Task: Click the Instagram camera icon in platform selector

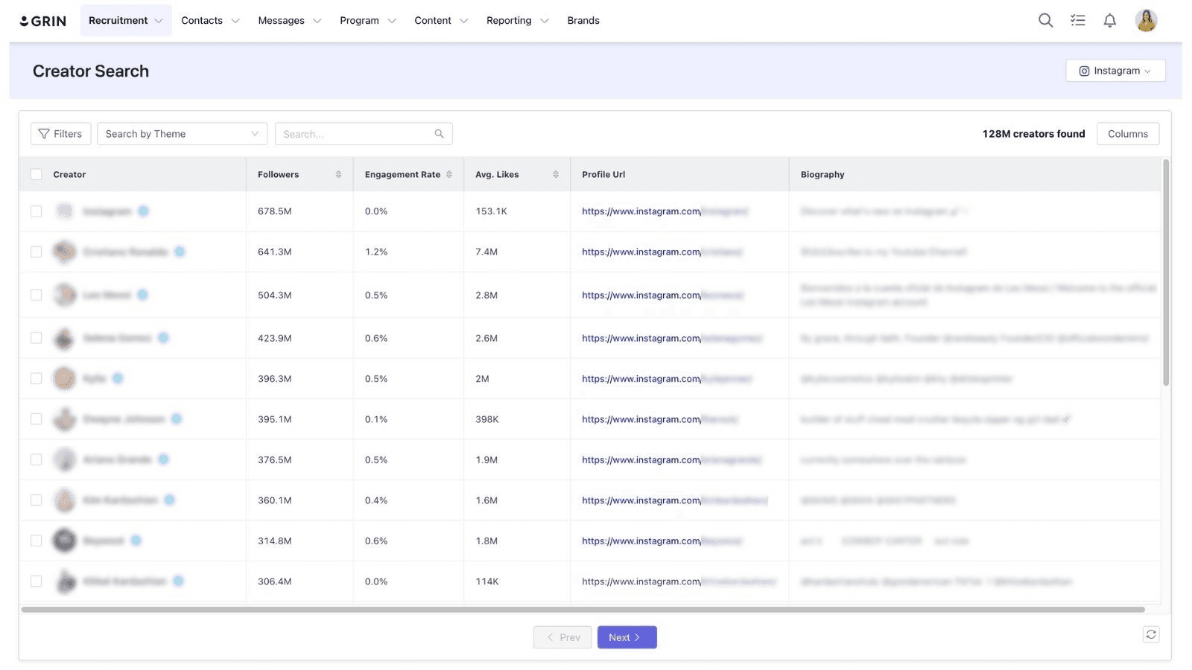Action: point(1085,71)
